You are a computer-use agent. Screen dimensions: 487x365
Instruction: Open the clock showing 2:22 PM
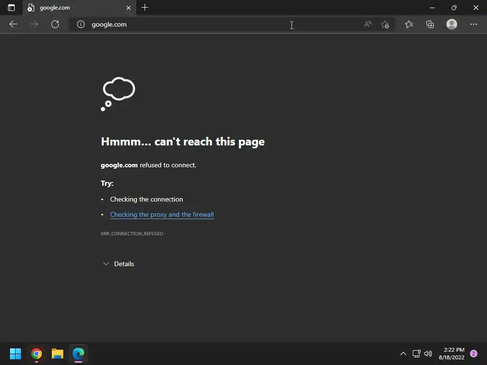pos(451,354)
